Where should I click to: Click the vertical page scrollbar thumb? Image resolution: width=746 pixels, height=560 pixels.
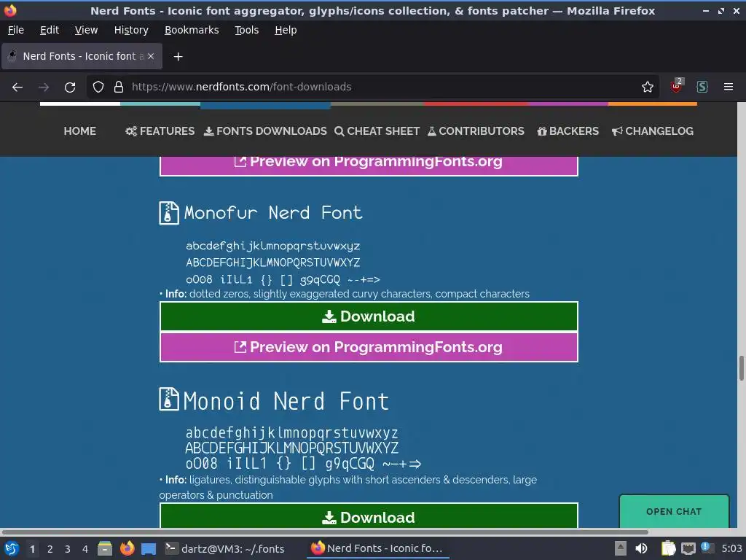click(x=741, y=368)
